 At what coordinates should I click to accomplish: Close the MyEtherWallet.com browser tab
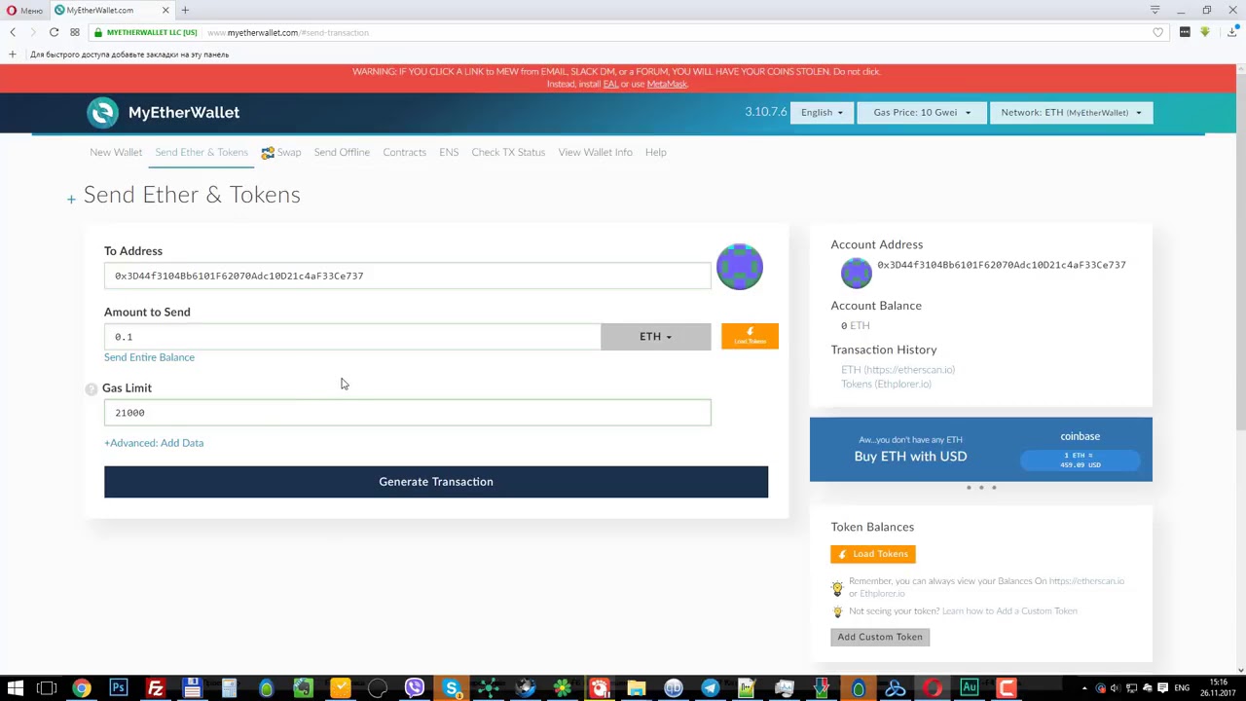point(165,10)
